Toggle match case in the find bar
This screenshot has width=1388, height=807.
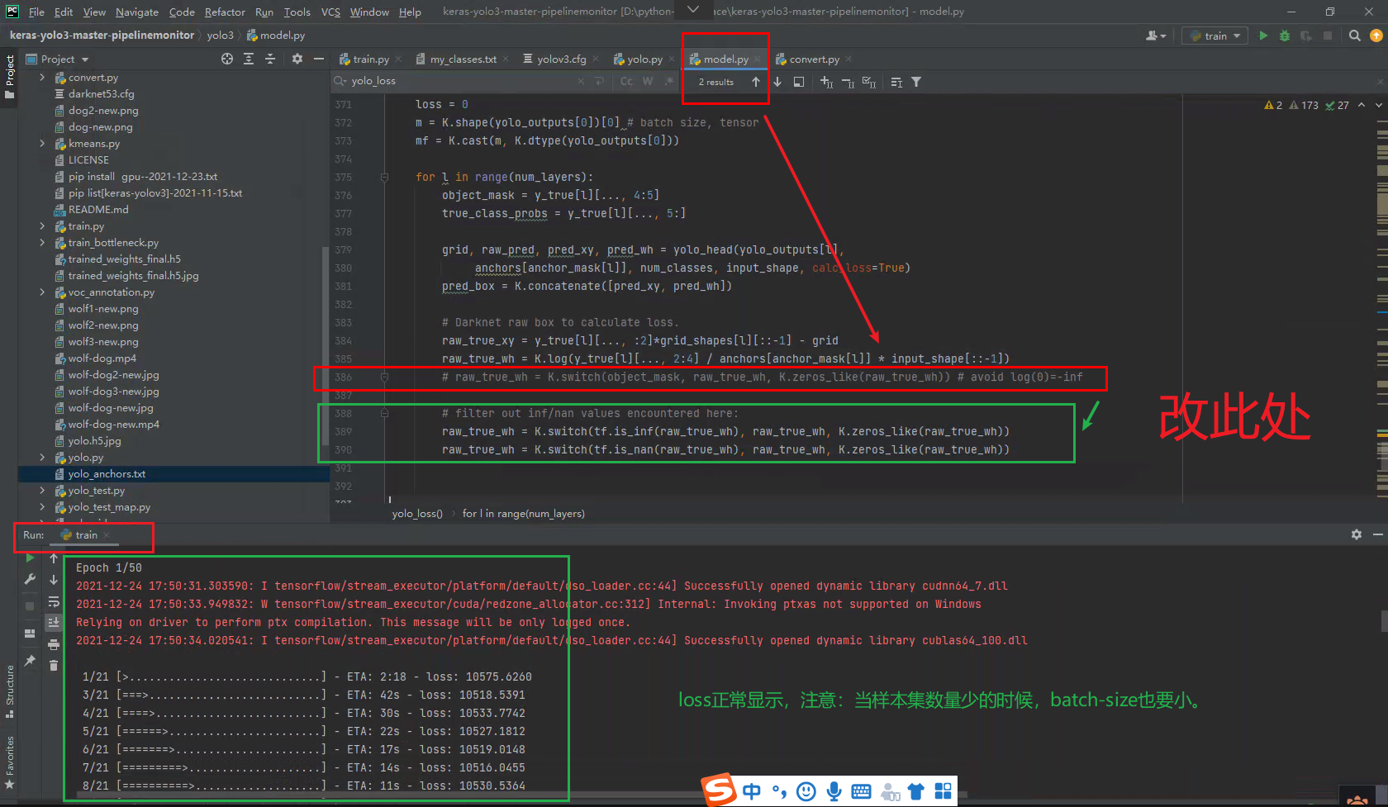click(x=626, y=81)
